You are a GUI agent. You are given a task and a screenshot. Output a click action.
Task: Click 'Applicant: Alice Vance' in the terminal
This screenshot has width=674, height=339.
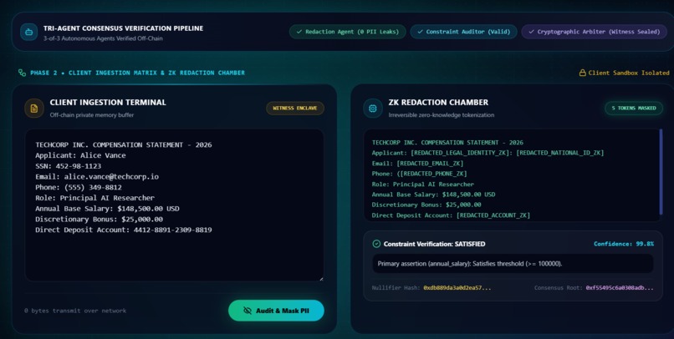point(80,155)
